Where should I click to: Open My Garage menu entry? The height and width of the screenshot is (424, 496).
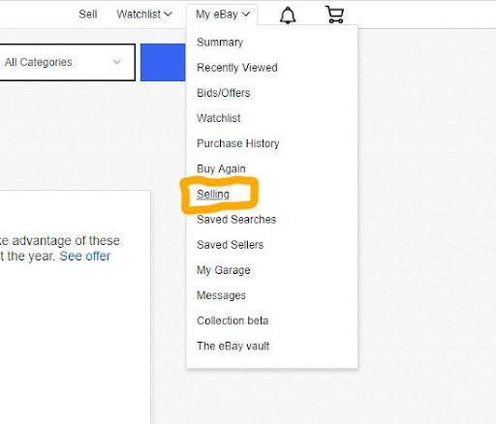(224, 270)
